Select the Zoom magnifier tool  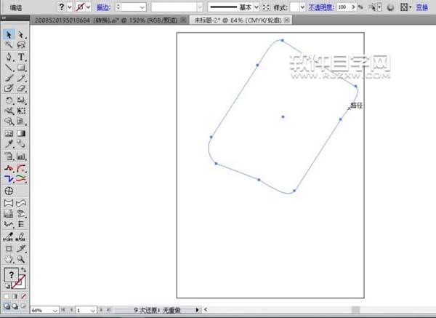coord(21,259)
